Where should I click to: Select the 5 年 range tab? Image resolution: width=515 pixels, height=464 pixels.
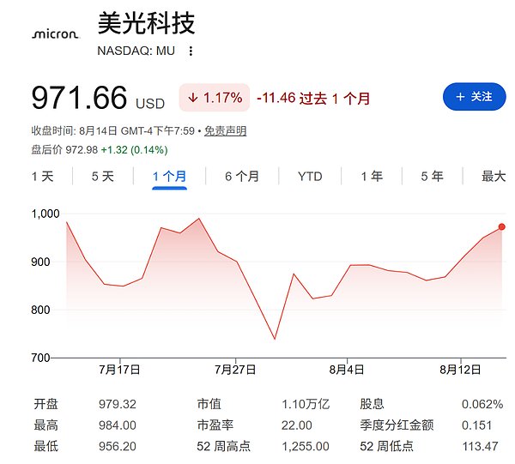coord(433,177)
